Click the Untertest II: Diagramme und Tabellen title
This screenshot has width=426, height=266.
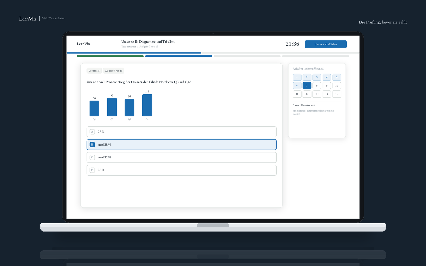coord(148,42)
